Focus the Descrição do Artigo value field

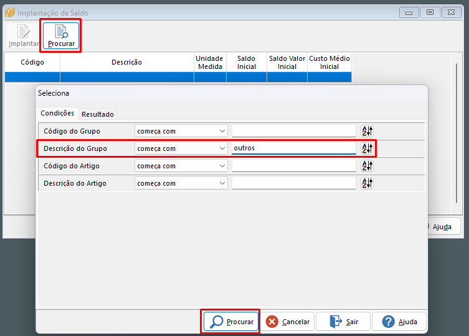click(x=294, y=183)
